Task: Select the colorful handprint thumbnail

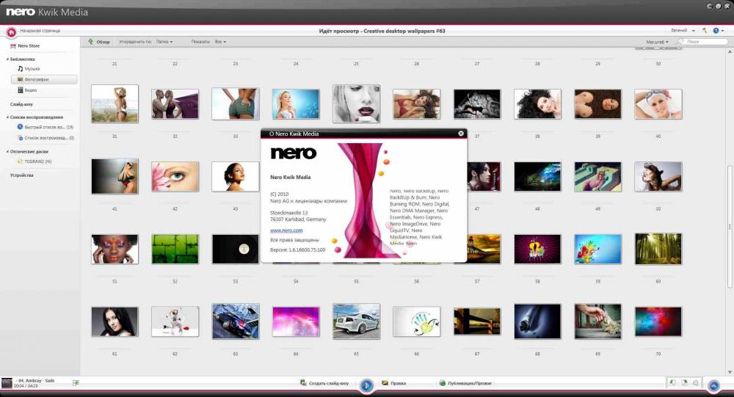Action: (x=417, y=321)
